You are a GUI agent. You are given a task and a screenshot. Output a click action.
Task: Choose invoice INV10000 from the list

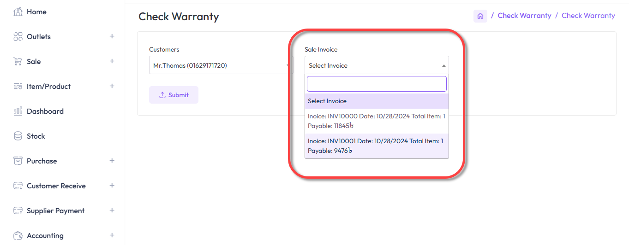click(376, 121)
